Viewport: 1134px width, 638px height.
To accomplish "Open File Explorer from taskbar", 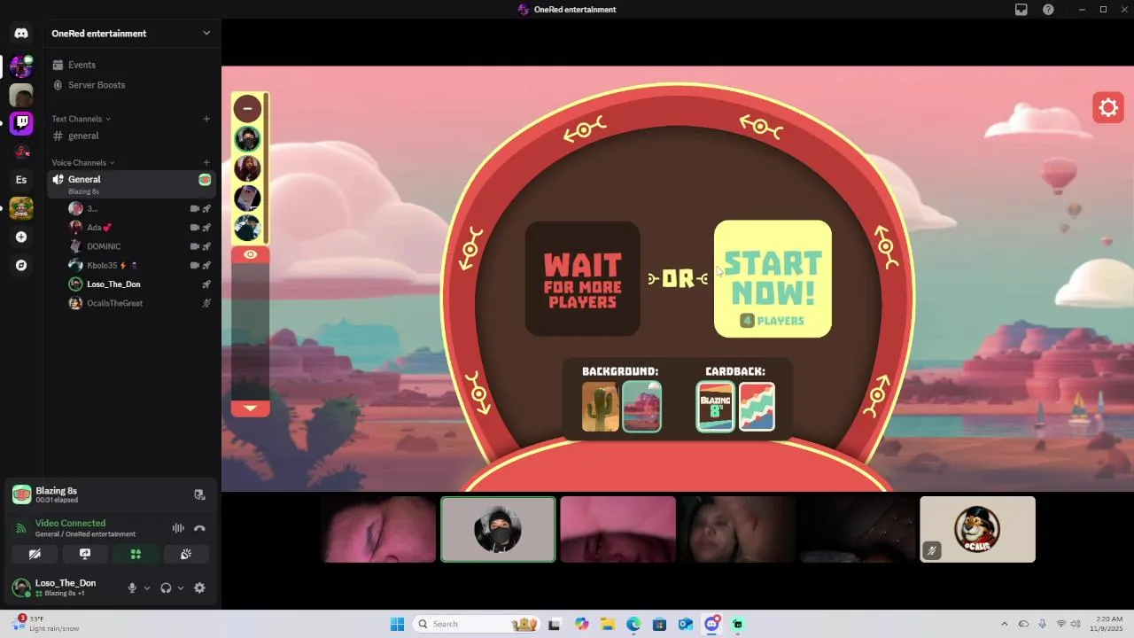I will (x=607, y=624).
